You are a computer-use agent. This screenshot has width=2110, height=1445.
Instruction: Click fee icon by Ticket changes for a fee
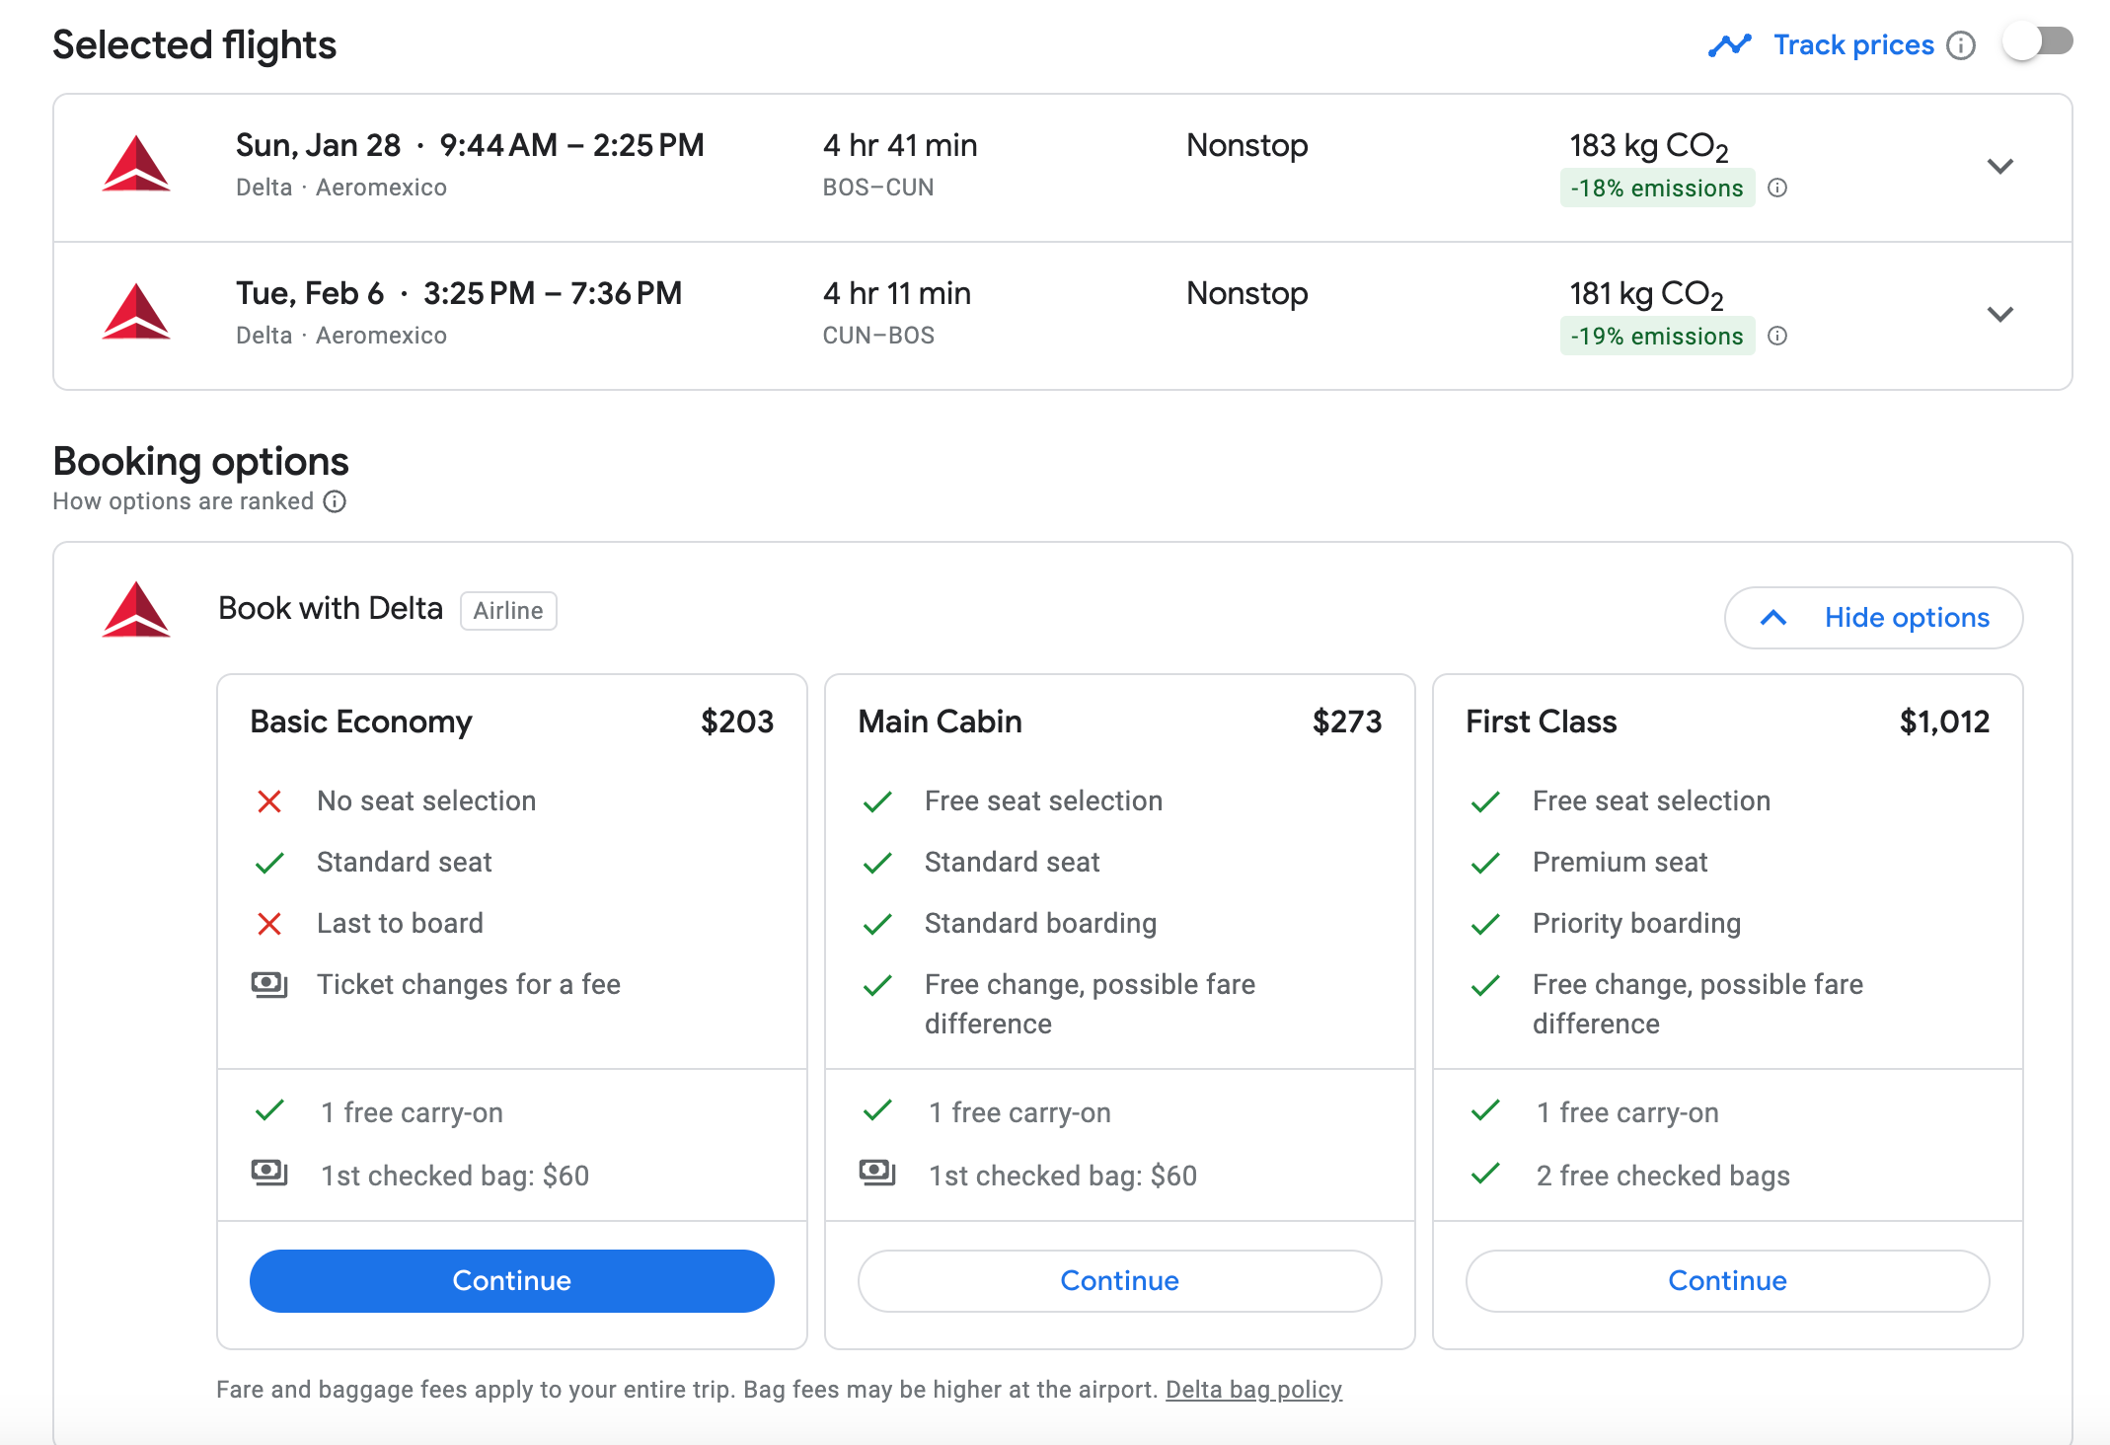pyautogui.click(x=268, y=984)
